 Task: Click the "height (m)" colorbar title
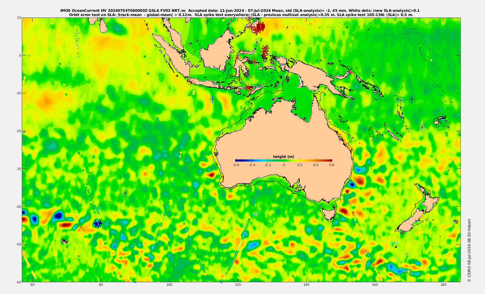point(283,157)
